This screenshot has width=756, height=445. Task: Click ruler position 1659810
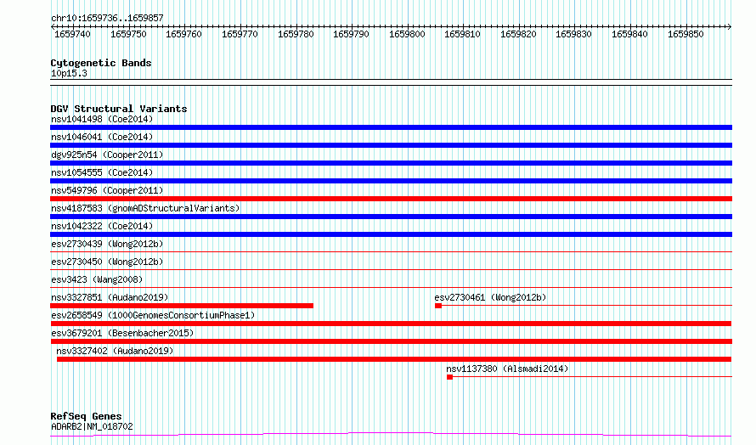coord(462,34)
